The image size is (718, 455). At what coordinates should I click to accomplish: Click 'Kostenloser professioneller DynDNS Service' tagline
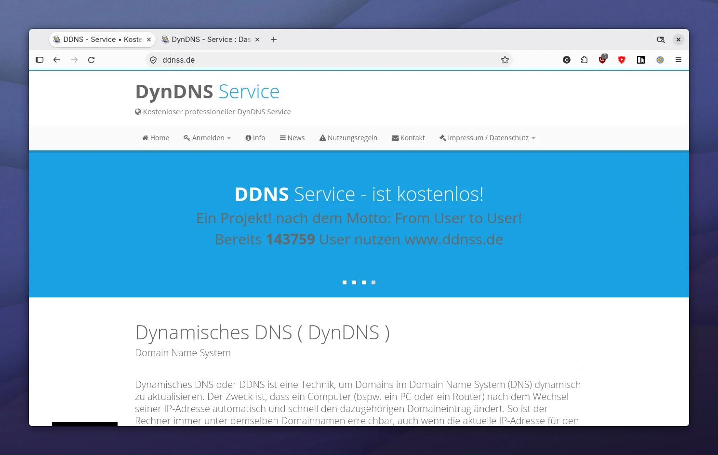213,112
